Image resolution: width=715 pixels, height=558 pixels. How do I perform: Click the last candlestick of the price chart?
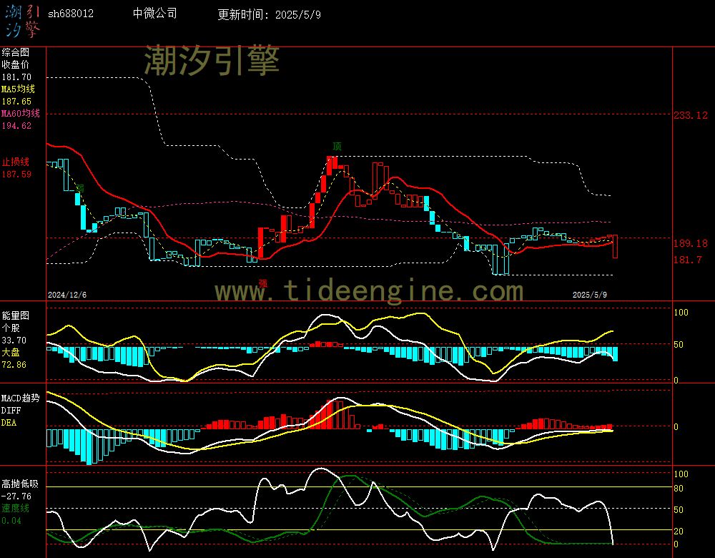[x=615, y=247]
